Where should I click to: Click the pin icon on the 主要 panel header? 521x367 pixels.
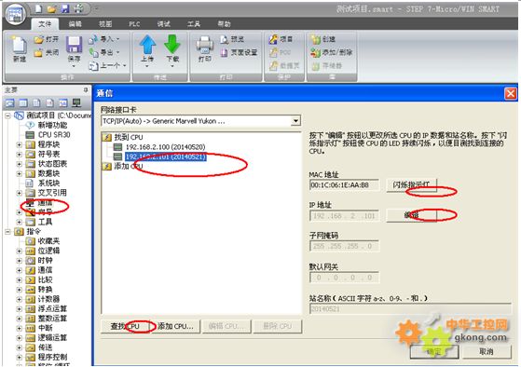[86, 90]
